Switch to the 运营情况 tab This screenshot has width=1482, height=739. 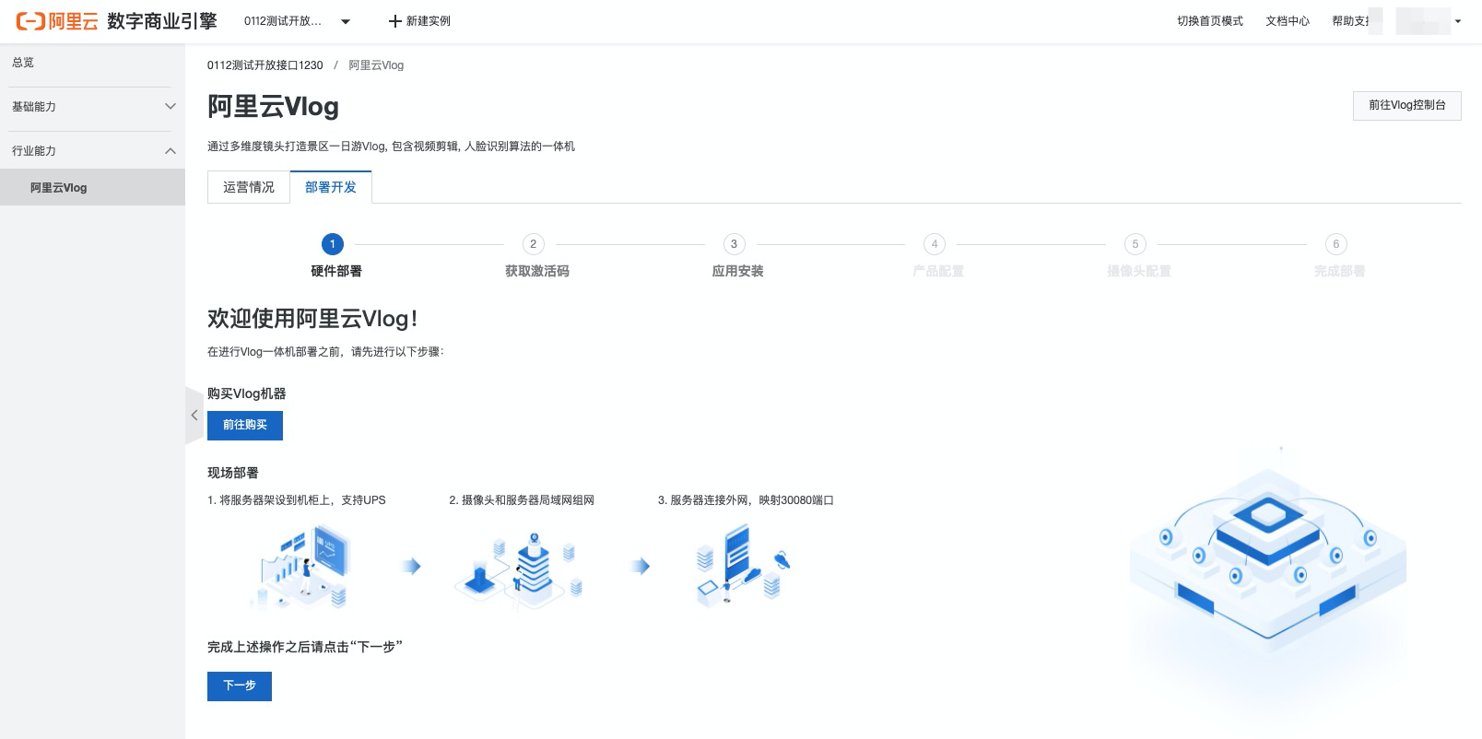pyautogui.click(x=249, y=187)
